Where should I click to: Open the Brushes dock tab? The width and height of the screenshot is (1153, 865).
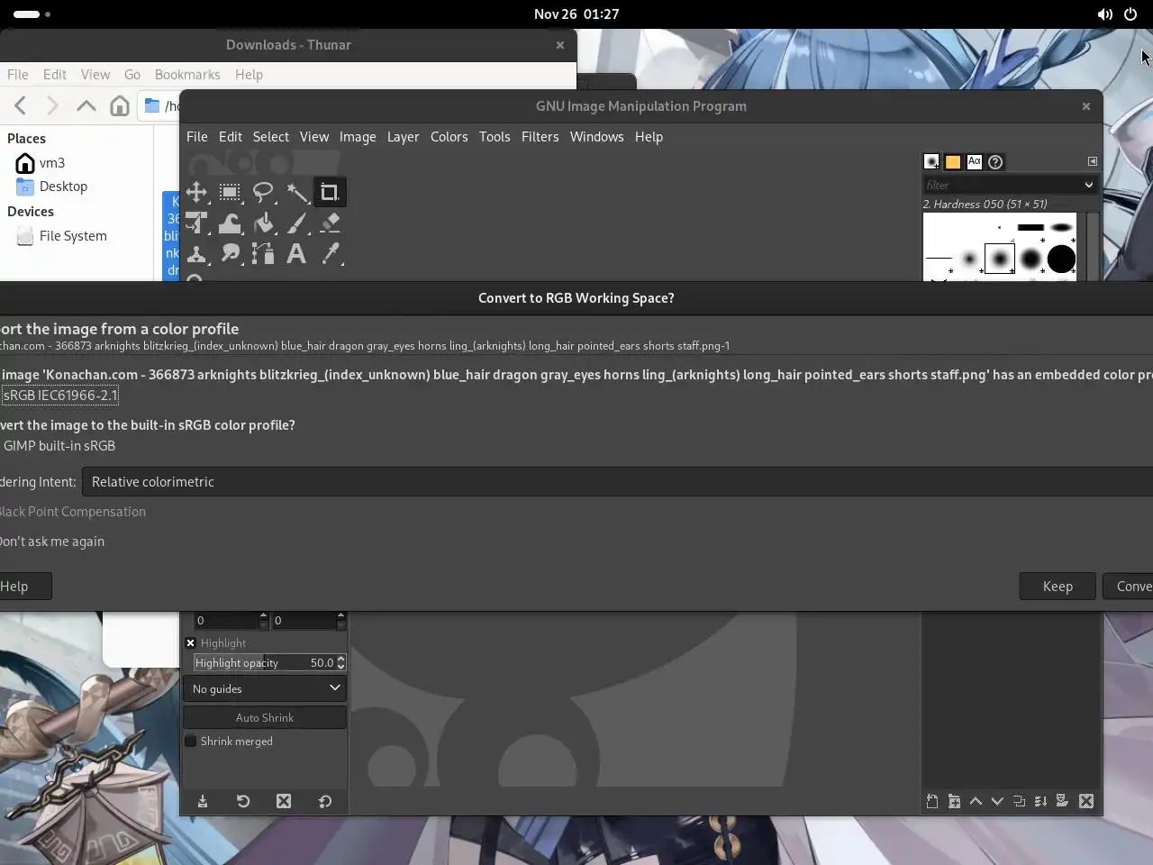931,162
